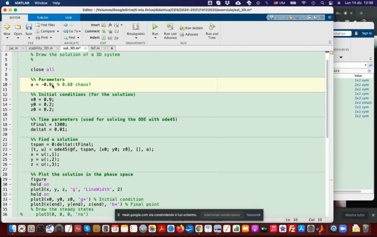
Task: Open the stability_3D.m file tab
Action: (x=40, y=48)
